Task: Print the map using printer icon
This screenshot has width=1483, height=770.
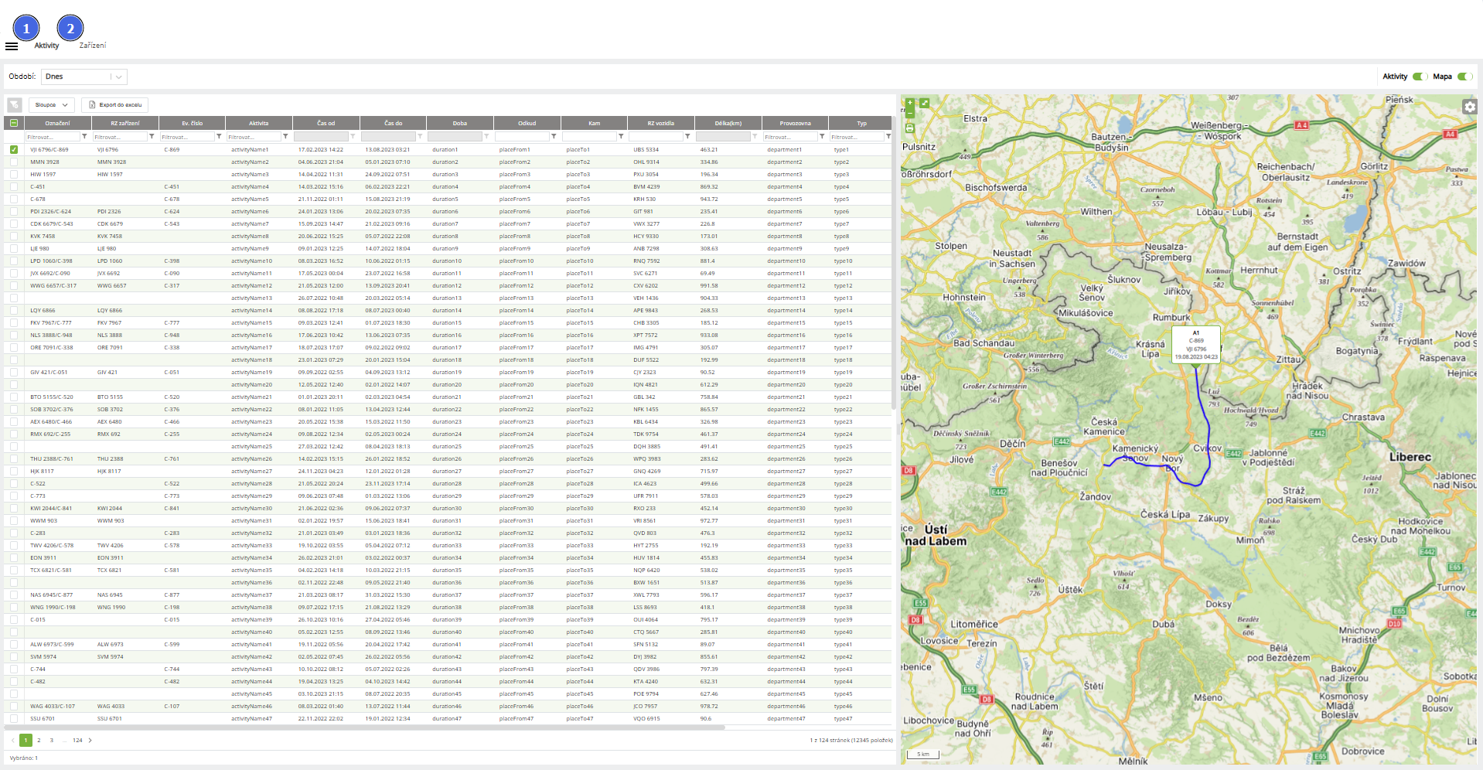Action: (910, 128)
